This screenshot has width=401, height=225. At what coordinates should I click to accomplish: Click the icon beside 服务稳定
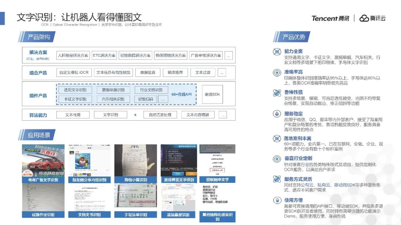point(277,114)
